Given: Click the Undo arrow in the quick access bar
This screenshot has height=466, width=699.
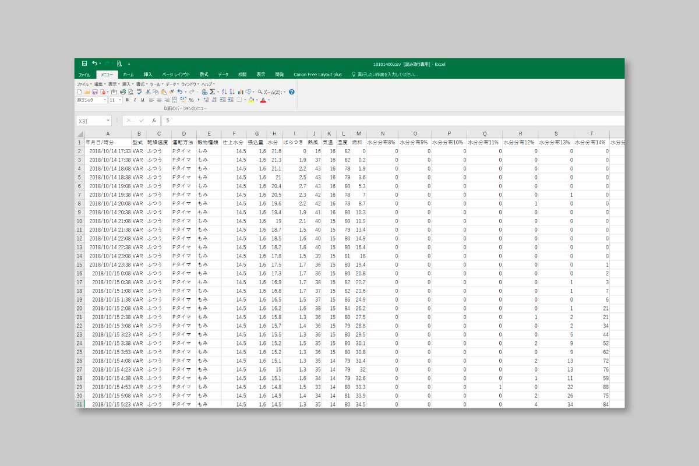Looking at the screenshot, I should point(94,63).
